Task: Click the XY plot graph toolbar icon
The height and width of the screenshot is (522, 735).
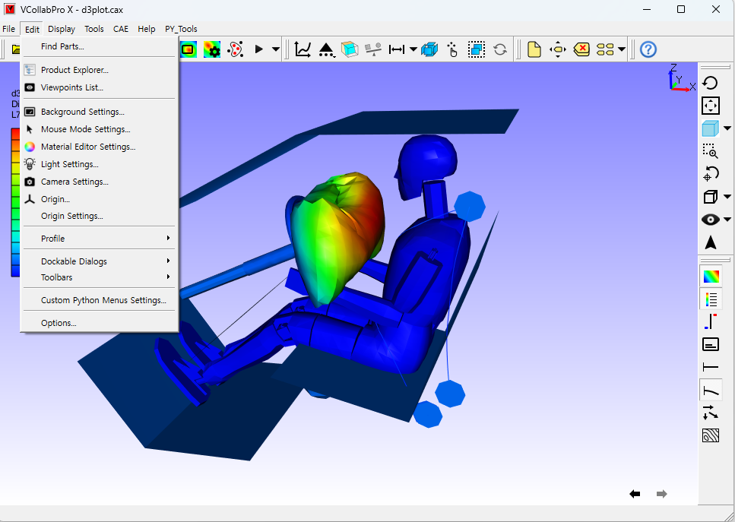Action: click(303, 49)
